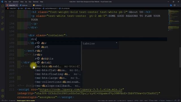Viewport: 181px width, 102px height.
Task: Click the editor minimap
Action: click(x=173, y=20)
